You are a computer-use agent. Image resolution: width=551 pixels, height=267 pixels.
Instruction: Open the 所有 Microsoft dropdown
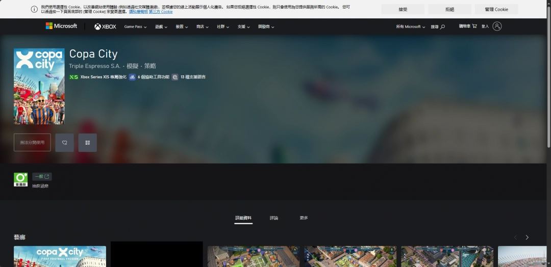(410, 26)
